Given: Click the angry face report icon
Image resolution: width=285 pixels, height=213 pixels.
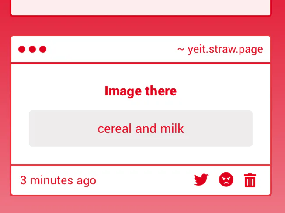Looking at the screenshot, I should 226,179.
